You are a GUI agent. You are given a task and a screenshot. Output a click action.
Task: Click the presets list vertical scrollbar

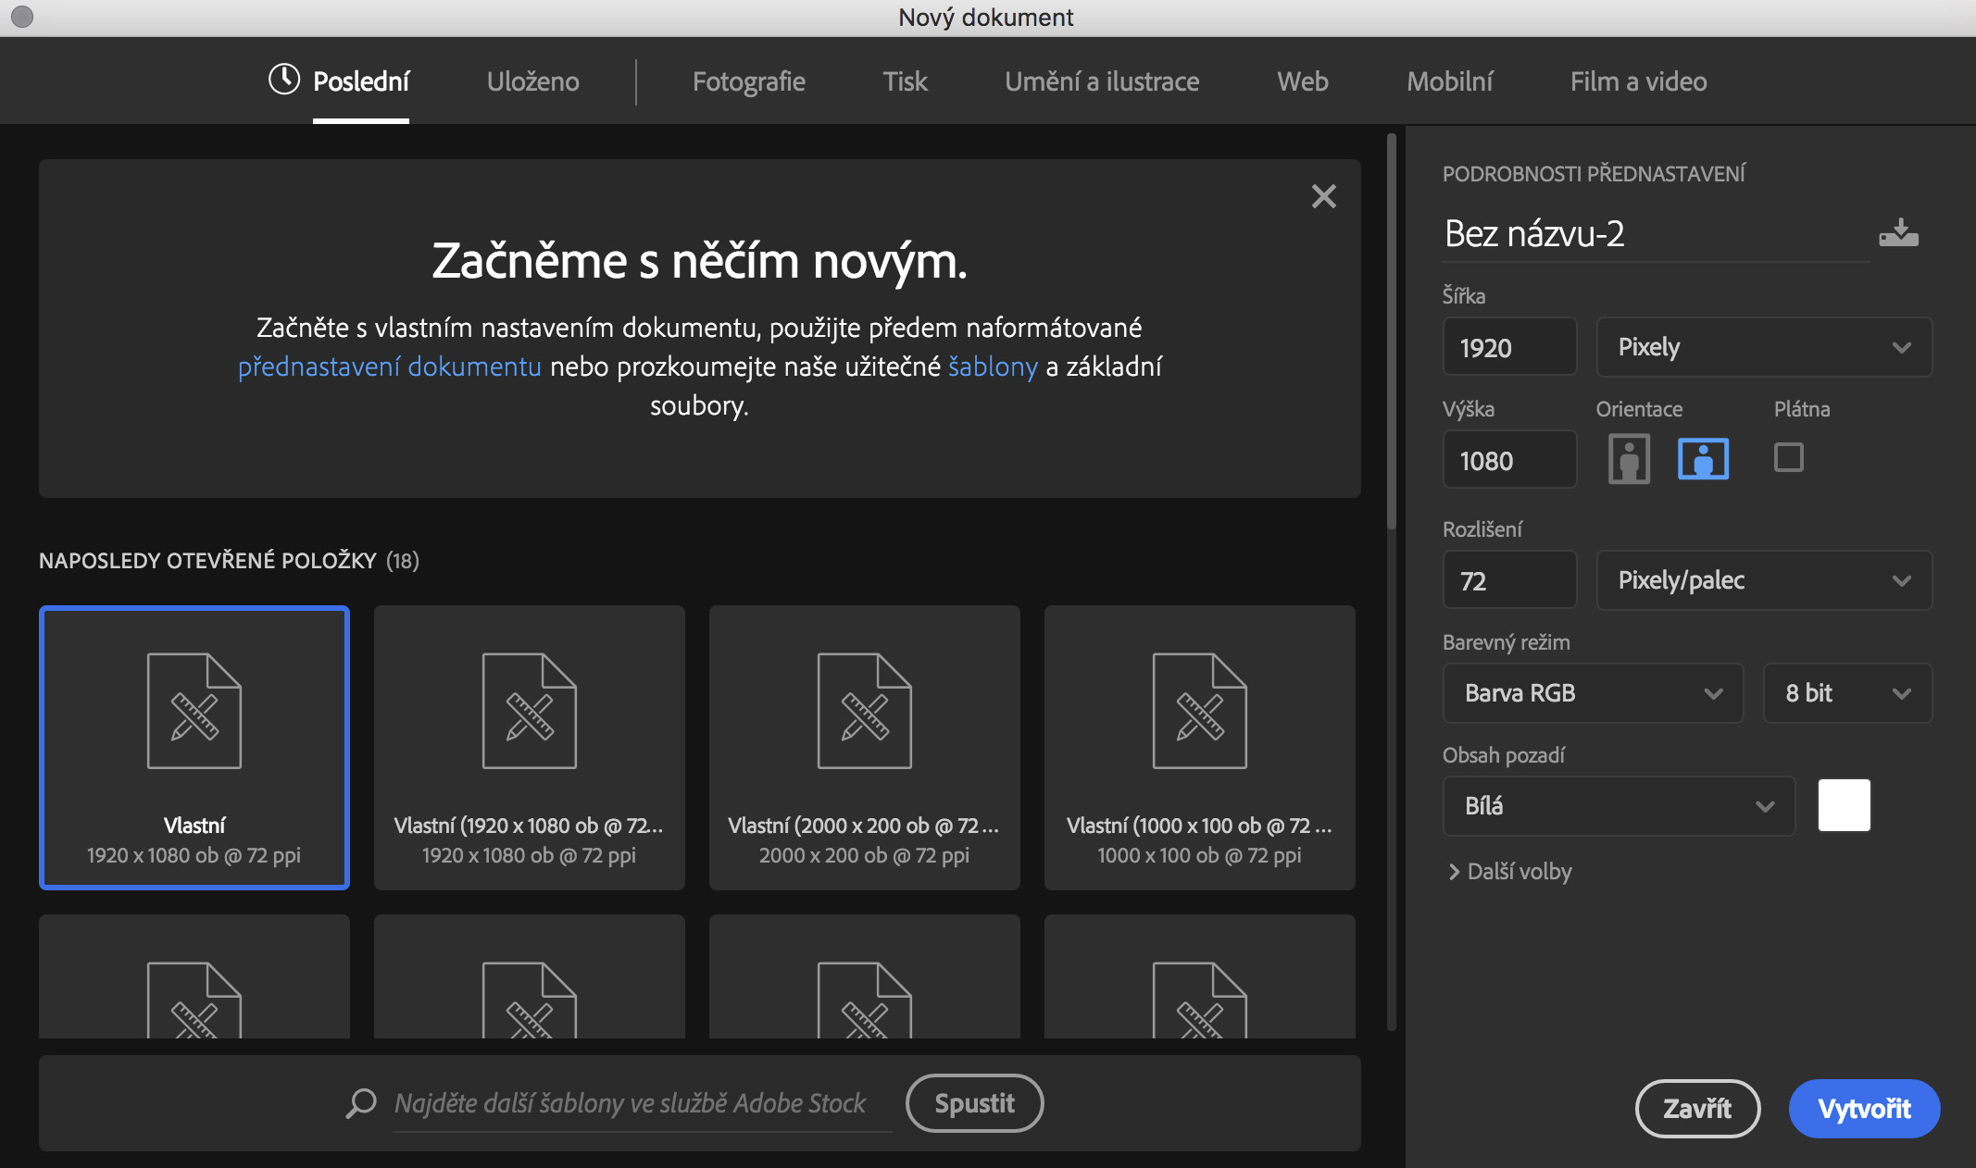1391,333
